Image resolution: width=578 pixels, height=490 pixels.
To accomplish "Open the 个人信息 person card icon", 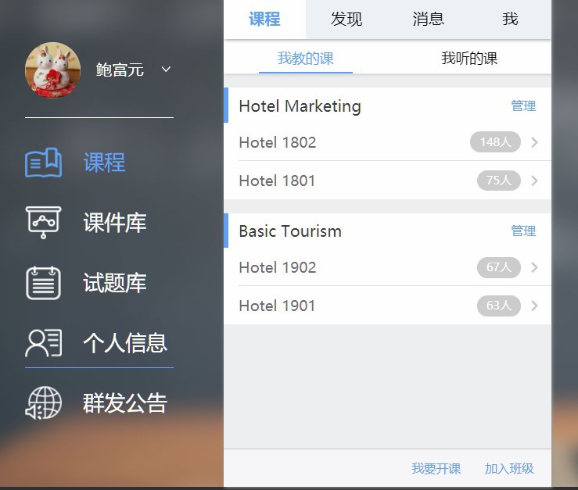I will point(43,343).
